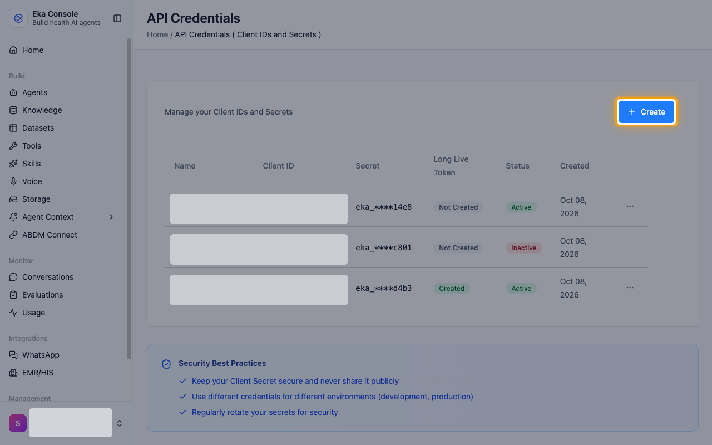Follow the Home breadcrumb link
This screenshot has height=445, width=712.
pos(157,34)
